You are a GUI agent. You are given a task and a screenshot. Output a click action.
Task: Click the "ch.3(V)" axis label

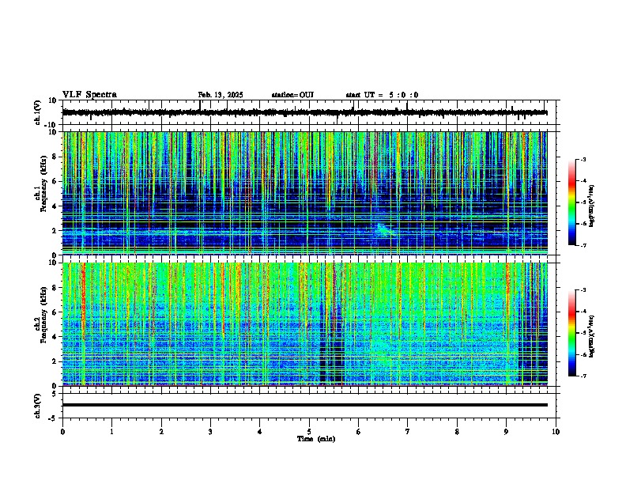pos(38,406)
